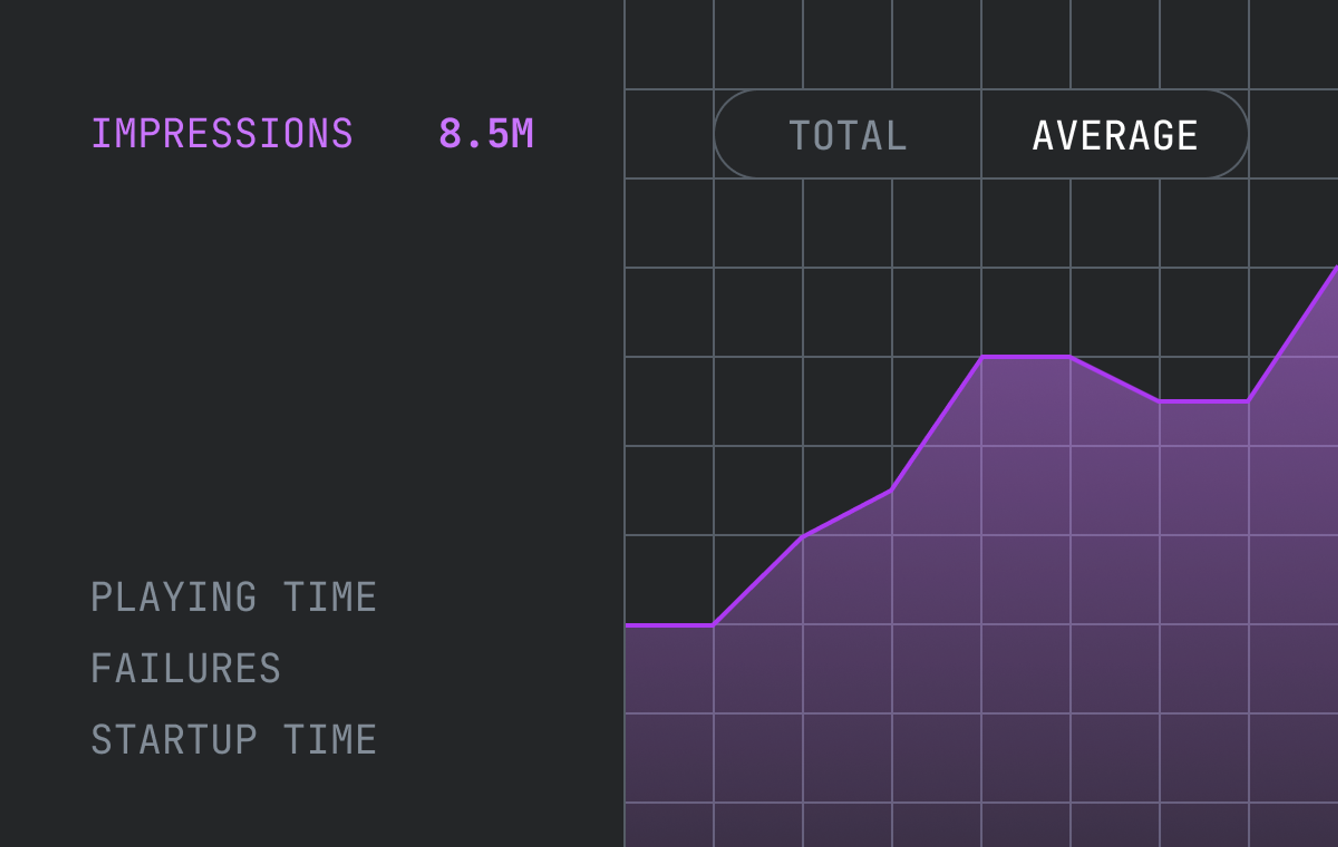The image size is (1338, 847).
Task: Switch chart view to Average
Action: click(x=1115, y=135)
